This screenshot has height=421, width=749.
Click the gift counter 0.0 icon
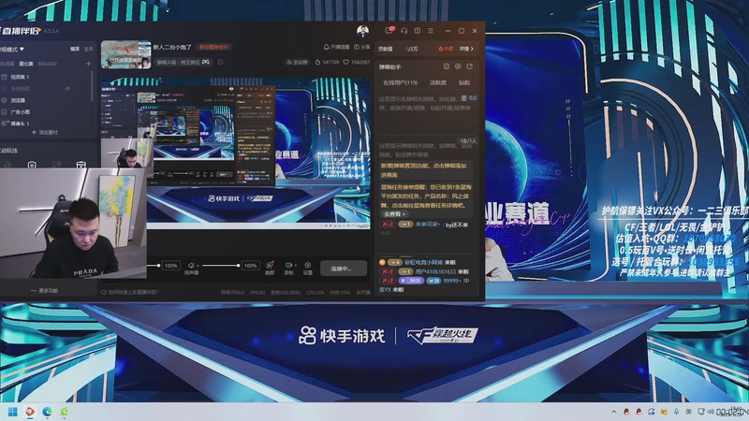tap(469, 98)
